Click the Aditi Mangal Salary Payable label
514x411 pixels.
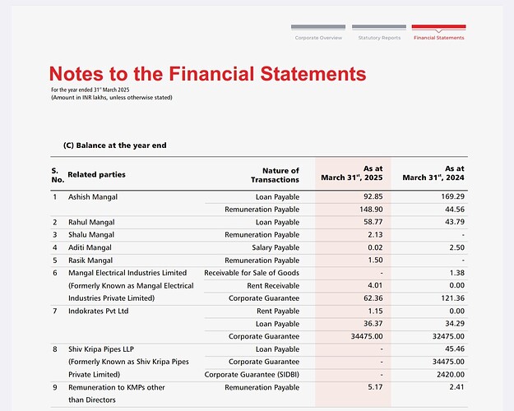coord(276,247)
